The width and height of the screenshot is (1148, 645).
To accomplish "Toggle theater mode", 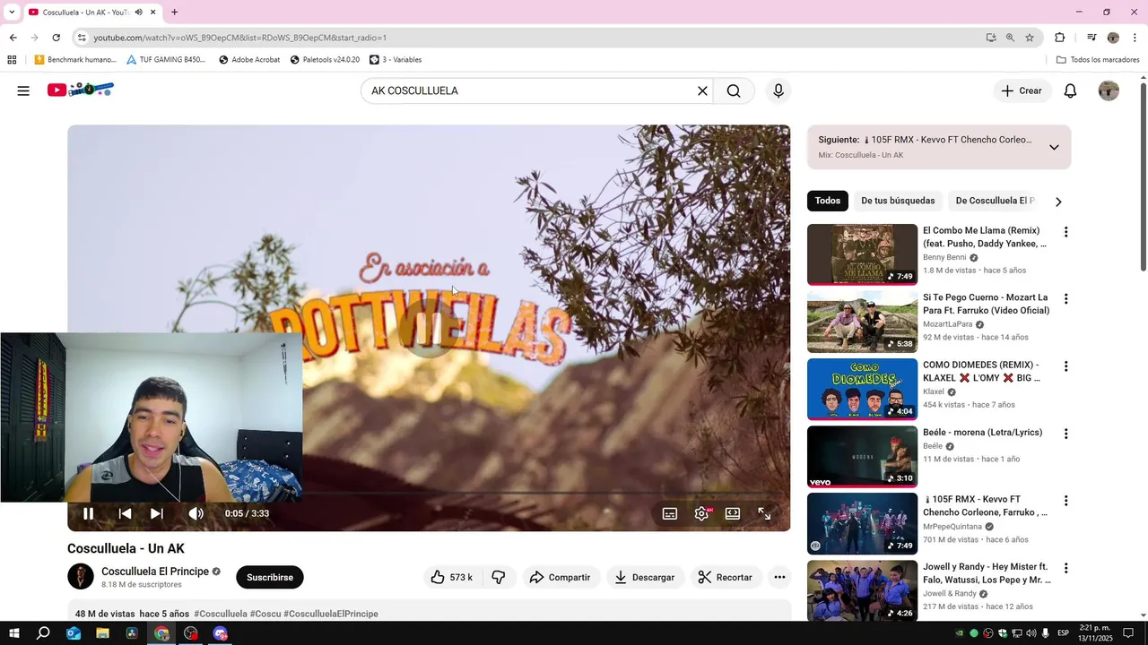I will point(733,513).
